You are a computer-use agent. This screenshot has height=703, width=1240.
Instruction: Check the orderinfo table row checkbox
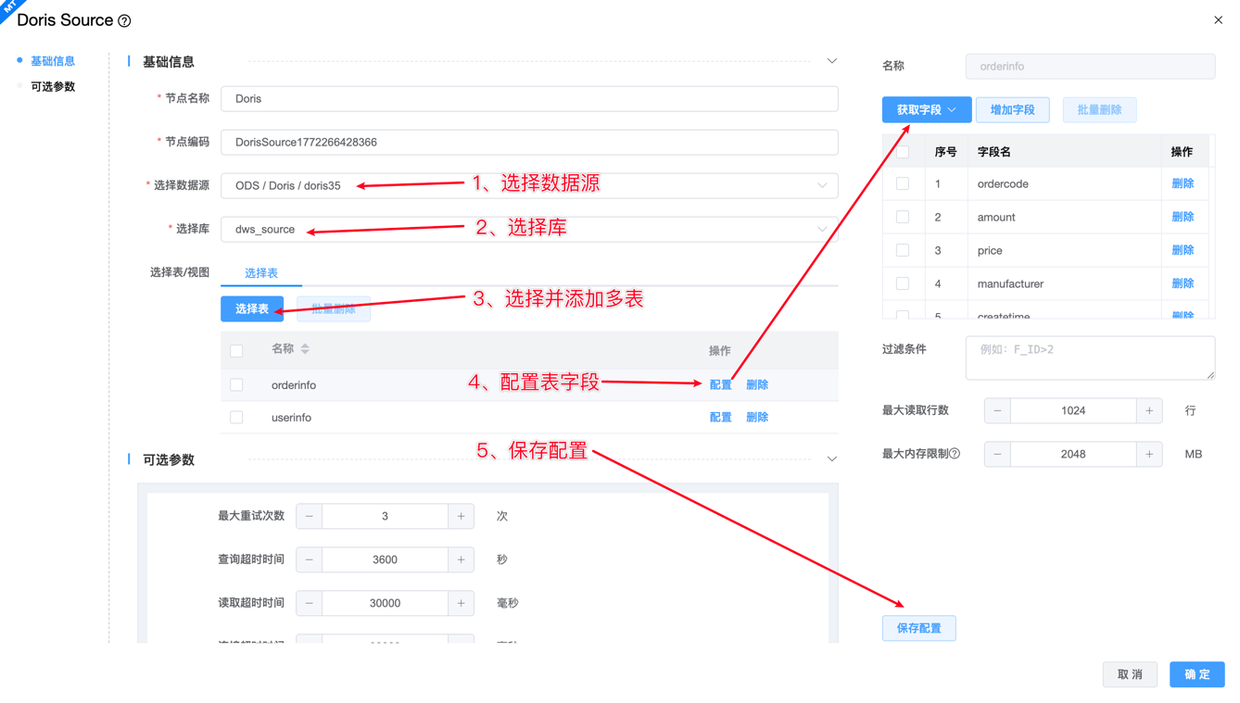click(236, 384)
